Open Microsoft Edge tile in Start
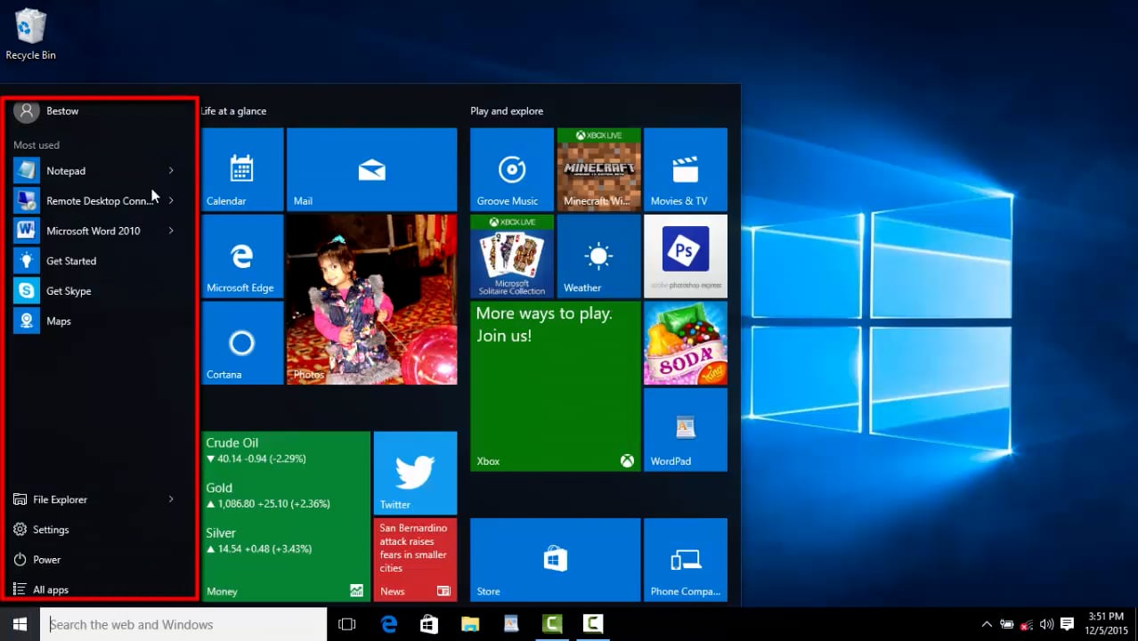The image size is (1138, 641). (242, 256)
